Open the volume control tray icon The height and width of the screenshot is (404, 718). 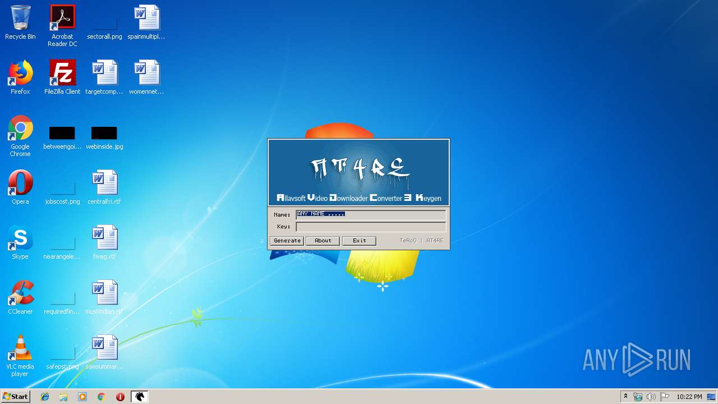(x=651, y=397)
